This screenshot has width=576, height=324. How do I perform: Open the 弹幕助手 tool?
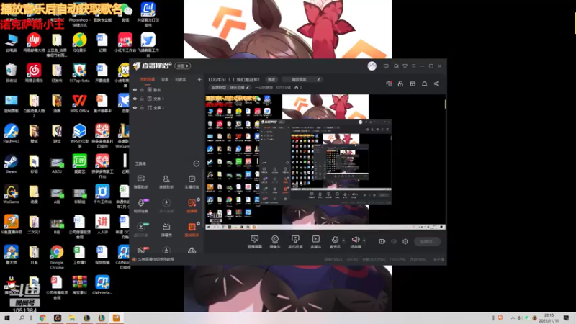[141, 182]
